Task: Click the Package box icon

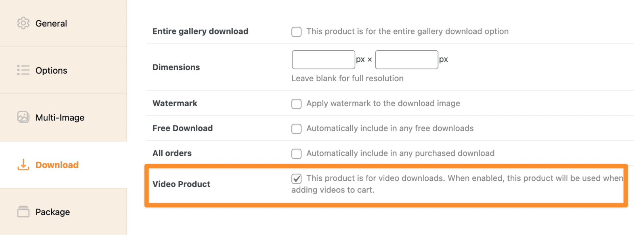Action: point(23,212)
